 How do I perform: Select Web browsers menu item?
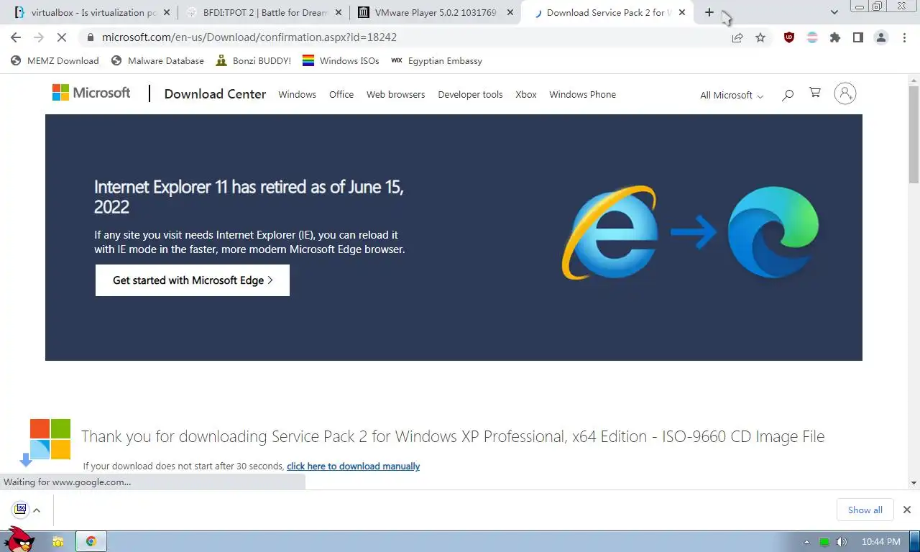point(396,94)
